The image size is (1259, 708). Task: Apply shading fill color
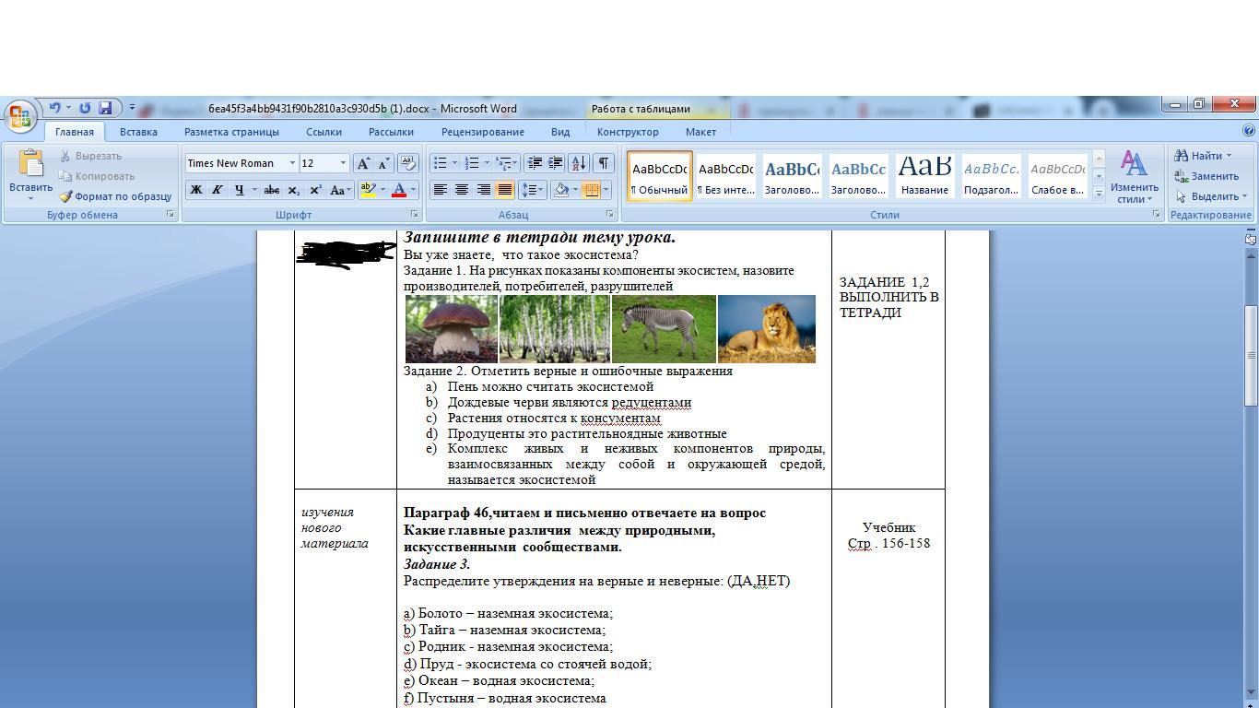click(560, 190)
